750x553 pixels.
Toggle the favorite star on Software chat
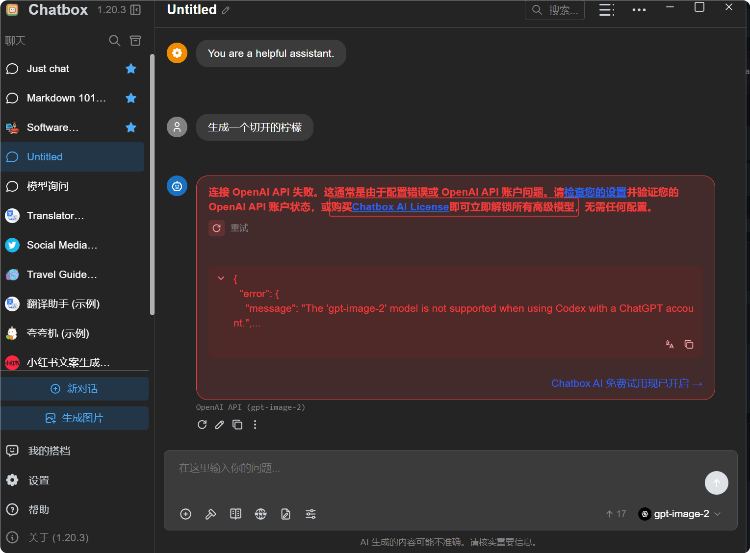(x=131, y=127)
